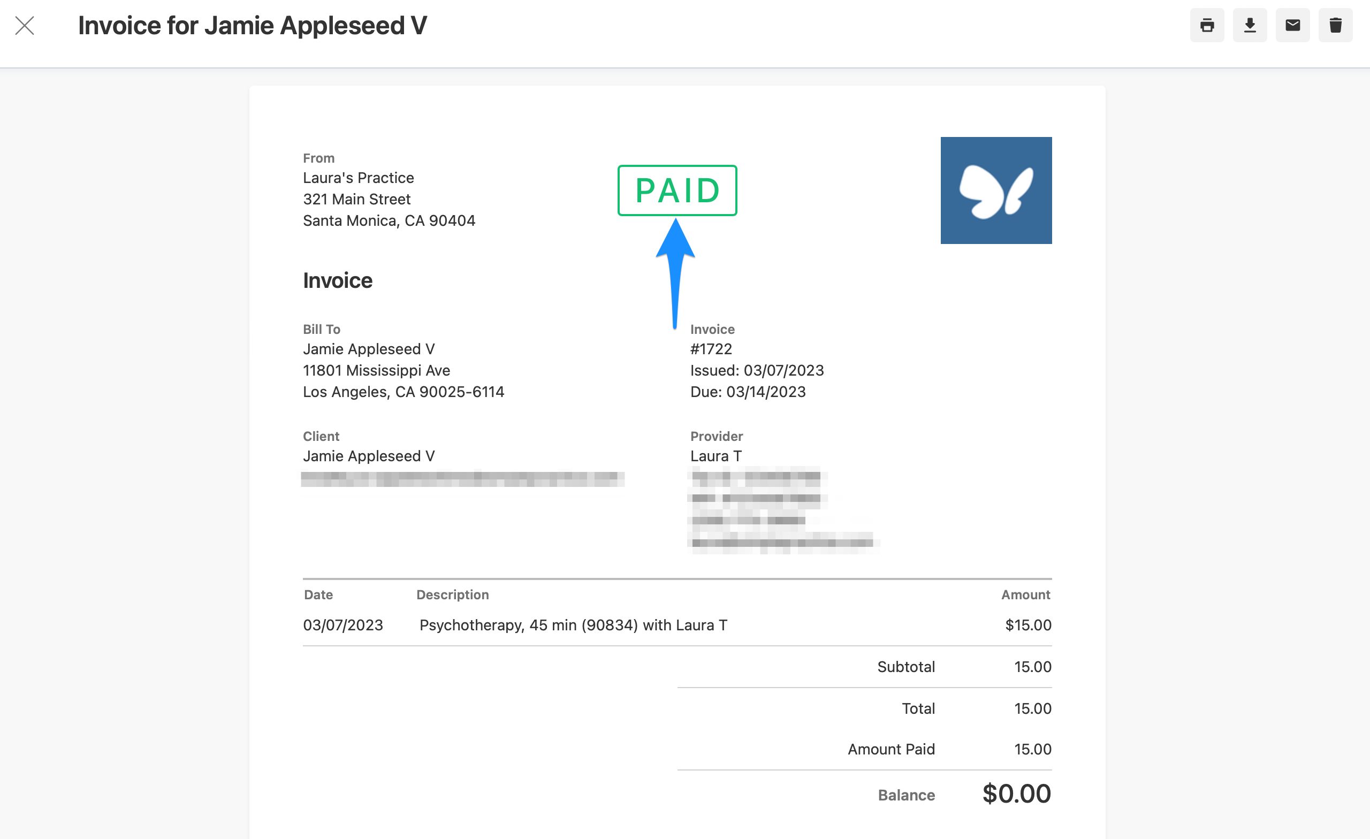Click 11801 Mississippi Ave address line
1370x839 pixels.
click(x=376, y=370)
